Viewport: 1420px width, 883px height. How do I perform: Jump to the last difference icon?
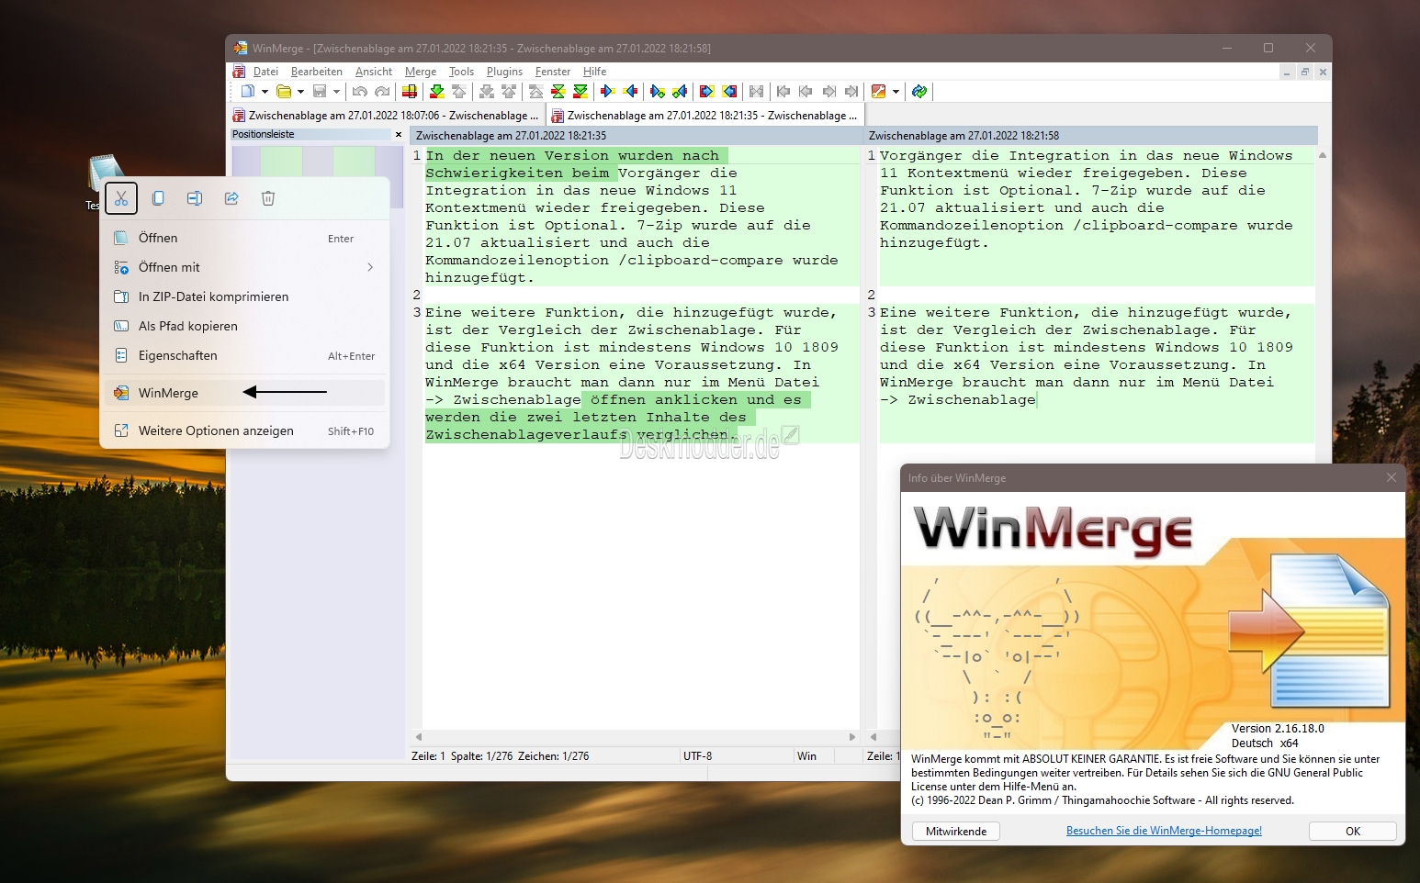580,91
